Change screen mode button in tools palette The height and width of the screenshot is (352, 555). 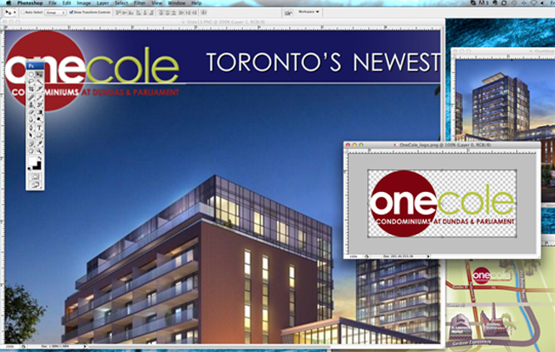pyautogui.click(x=35, y=184)
